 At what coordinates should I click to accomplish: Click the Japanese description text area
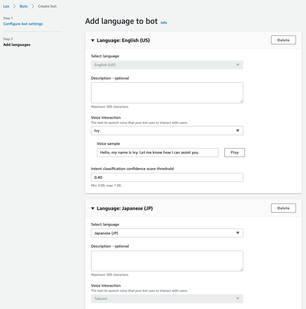click(x=167, y=260)
